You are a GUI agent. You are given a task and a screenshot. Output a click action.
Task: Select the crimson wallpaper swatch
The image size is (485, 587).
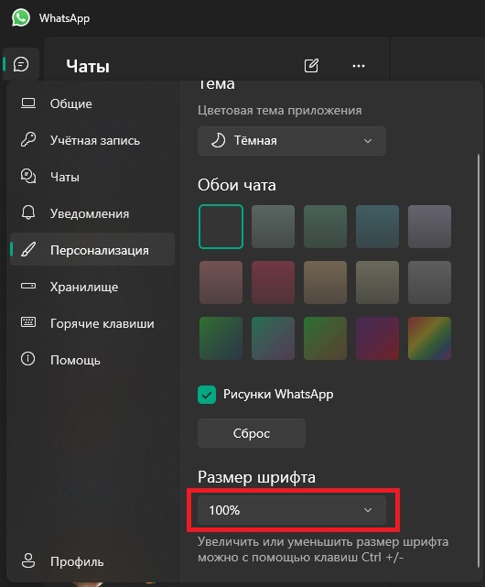[274, 282]
